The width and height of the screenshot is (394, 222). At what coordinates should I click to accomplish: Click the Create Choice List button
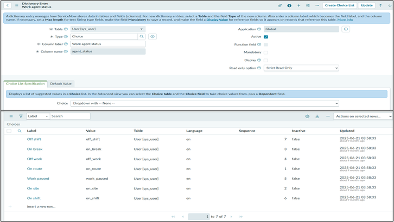point(340,5)
